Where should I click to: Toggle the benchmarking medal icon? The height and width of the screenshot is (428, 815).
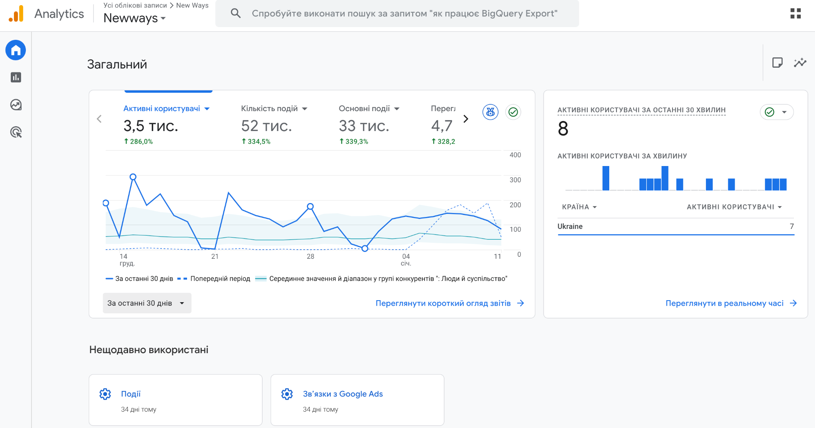pos(490,112)
